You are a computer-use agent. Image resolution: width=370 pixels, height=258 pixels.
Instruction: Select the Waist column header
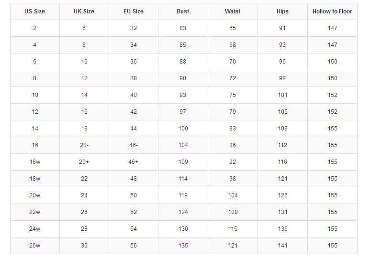click(x=233, y=11)
